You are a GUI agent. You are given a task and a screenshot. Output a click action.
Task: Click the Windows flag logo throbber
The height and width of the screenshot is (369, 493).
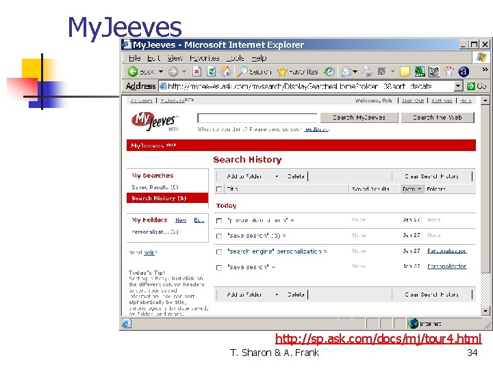(481, 57)
